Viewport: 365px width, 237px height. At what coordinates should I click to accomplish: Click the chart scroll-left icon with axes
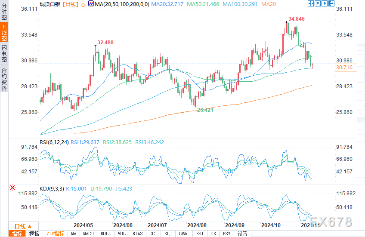[318, 3]
